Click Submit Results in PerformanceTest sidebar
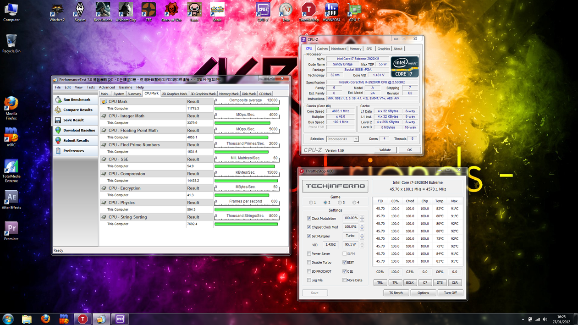The height and width of the screenshot is (325, 578). click(x=76, y=140)
